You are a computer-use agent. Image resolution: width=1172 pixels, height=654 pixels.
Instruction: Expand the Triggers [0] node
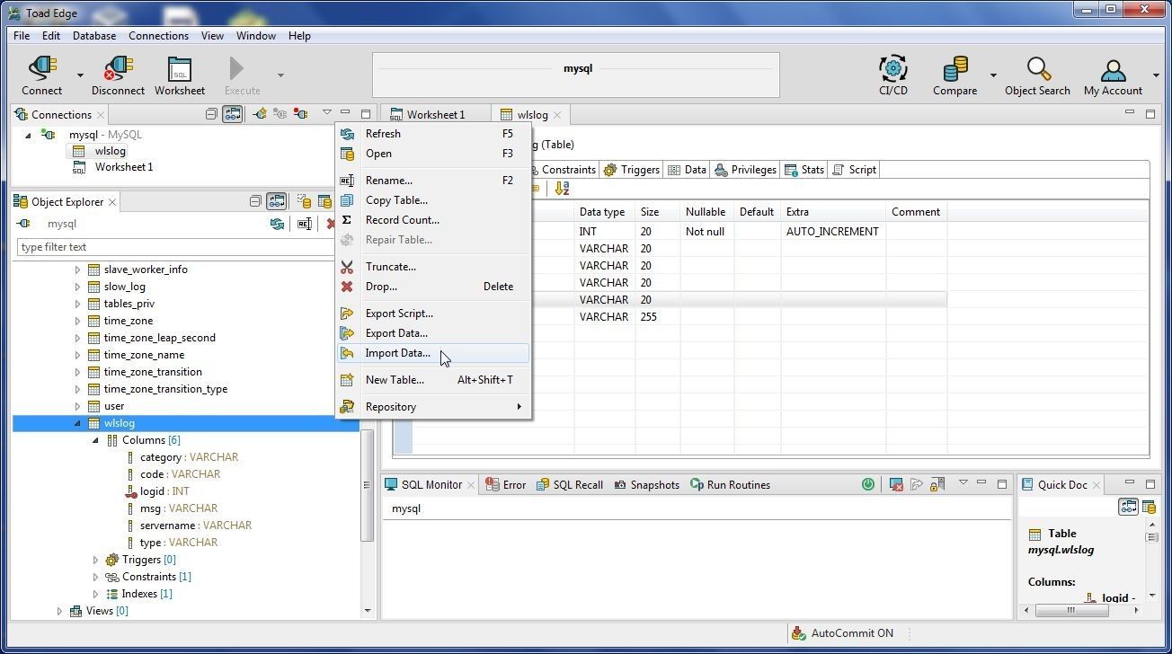95,560
